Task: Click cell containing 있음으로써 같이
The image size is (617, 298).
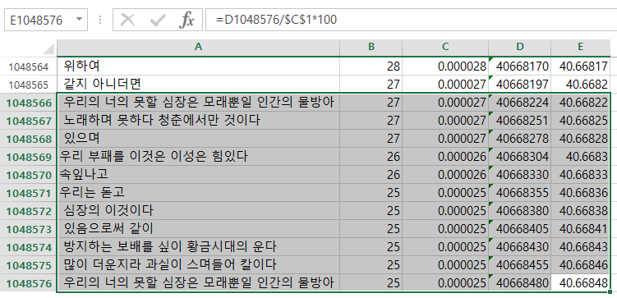Action: pos(198,229)
